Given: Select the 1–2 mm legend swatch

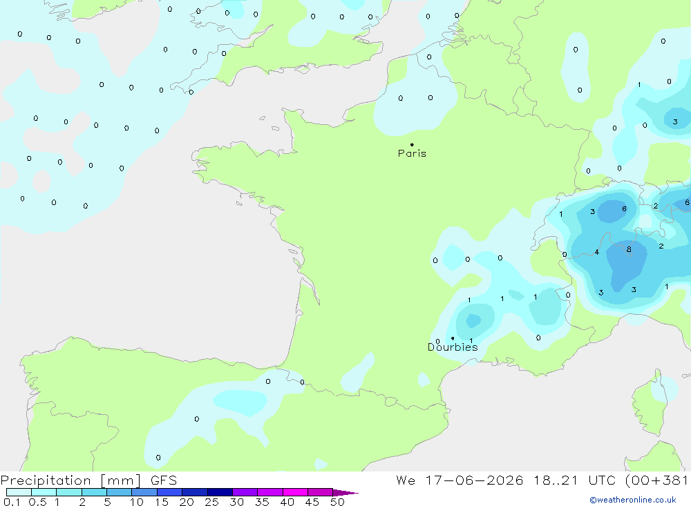Looking at the screenshot, I should click(69, 492).
